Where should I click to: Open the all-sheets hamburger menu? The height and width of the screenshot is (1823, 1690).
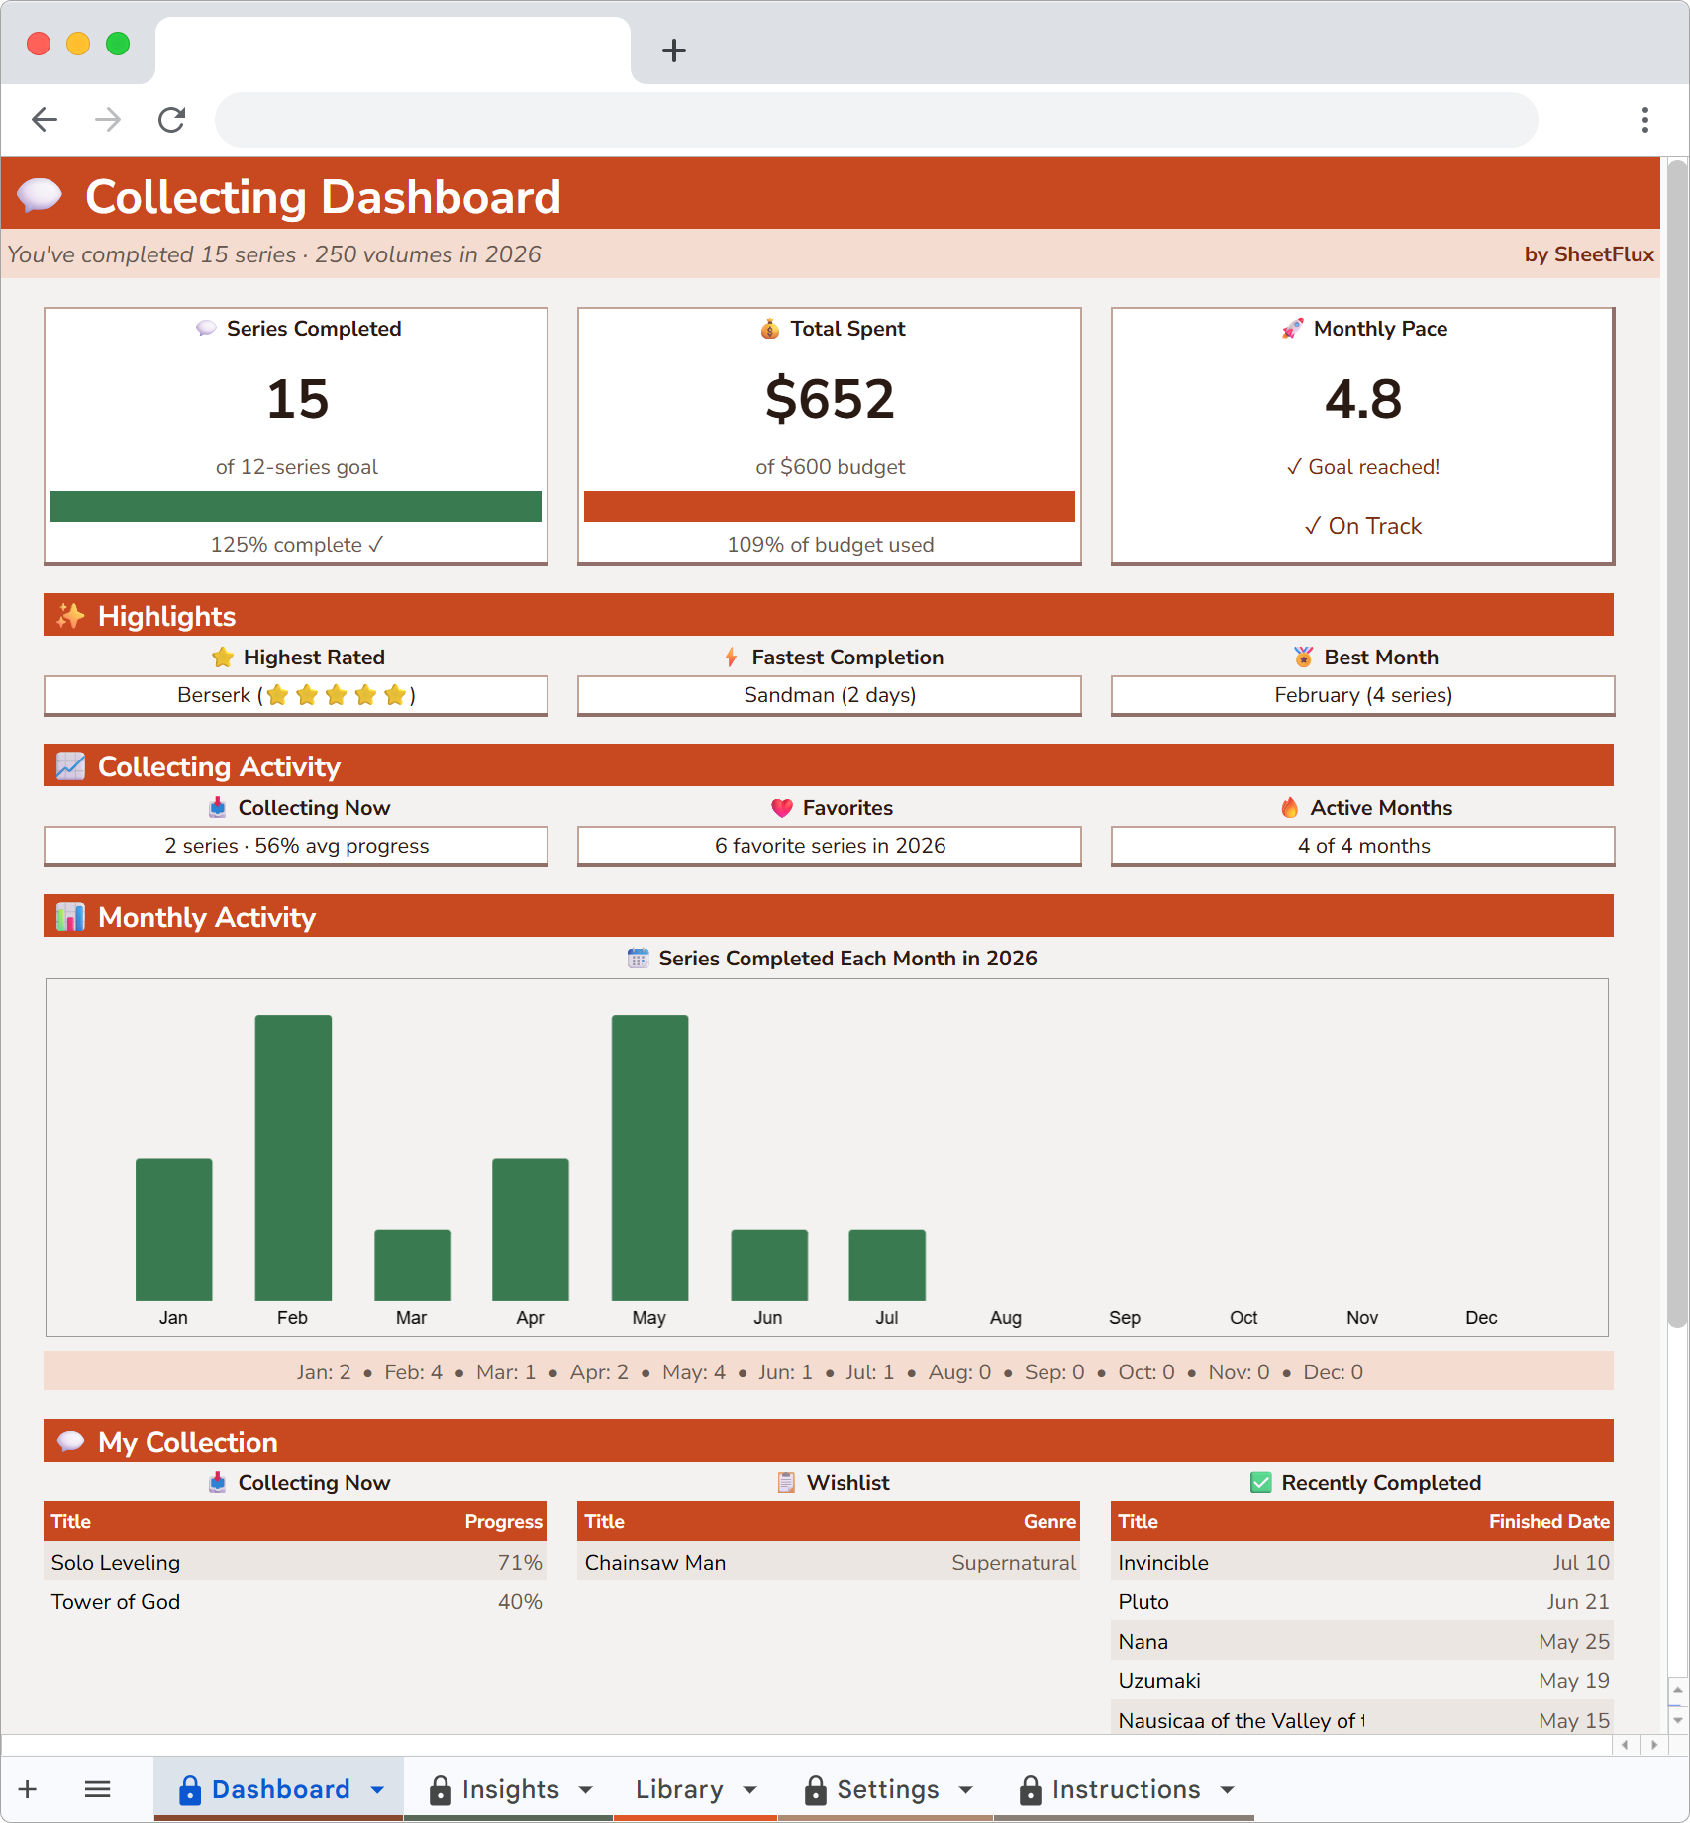tap(97, 1788)
